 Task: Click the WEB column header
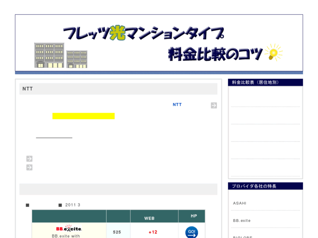pyautogui.click(x=154, y=216)
